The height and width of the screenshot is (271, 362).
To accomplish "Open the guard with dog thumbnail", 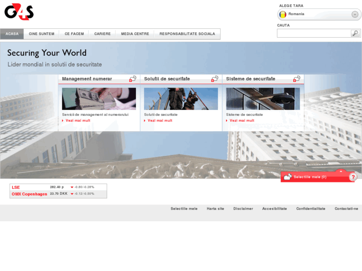I will 181,99.
